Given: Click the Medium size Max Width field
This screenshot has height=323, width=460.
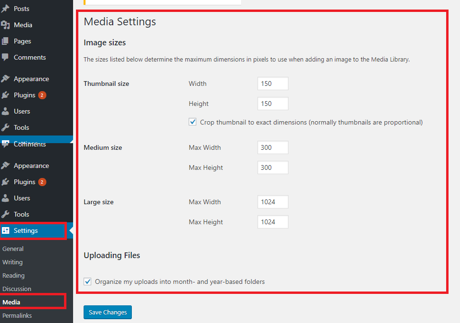Looking at the screenshot, I should [x=273, y=147].
